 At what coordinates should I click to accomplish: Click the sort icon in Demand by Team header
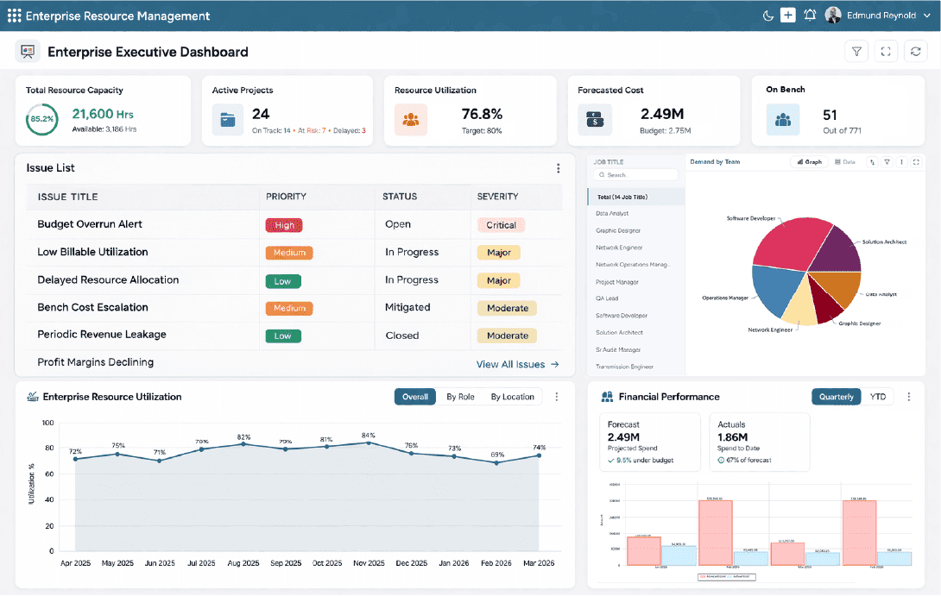click(872, 162)
